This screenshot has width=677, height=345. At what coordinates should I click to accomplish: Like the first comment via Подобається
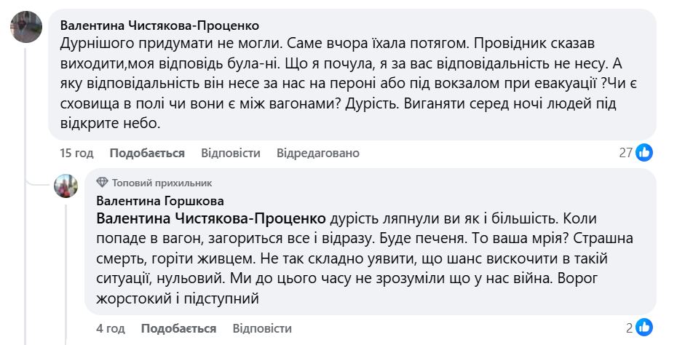point(147,153)
